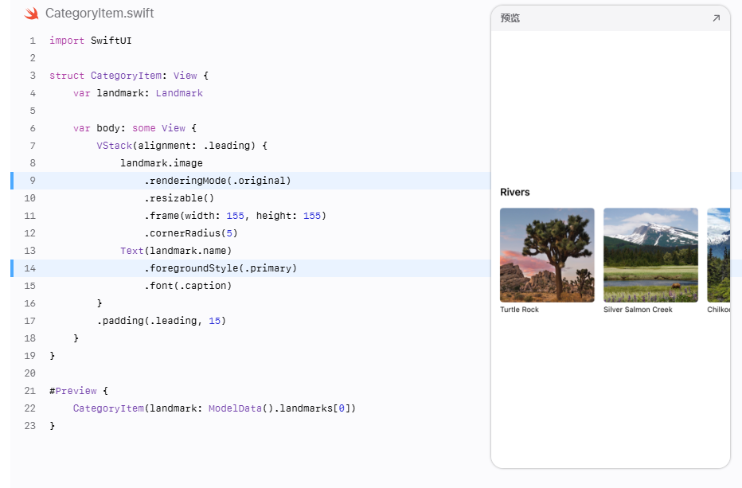742x488 pixels.
Task: Click line number 23 in the gutter
Action: click(29, 426)
